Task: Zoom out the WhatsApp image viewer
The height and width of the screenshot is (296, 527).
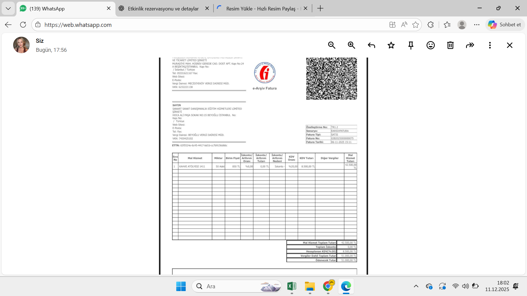Action: [332, 45]
